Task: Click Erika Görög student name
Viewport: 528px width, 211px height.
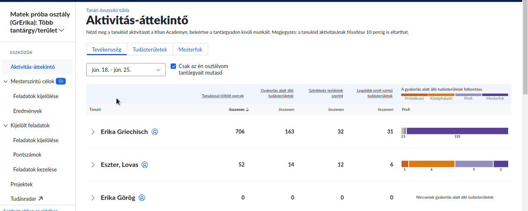Action: [118, 198]
